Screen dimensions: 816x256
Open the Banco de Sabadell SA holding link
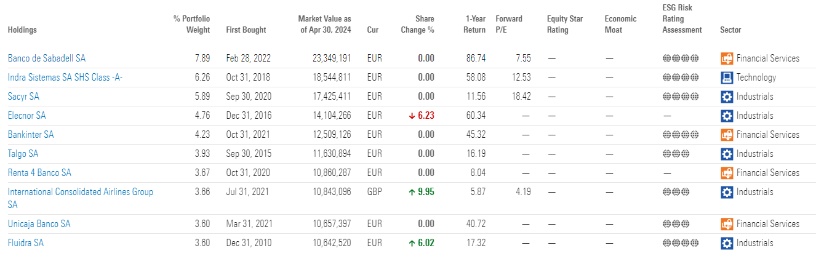point(47,58)
